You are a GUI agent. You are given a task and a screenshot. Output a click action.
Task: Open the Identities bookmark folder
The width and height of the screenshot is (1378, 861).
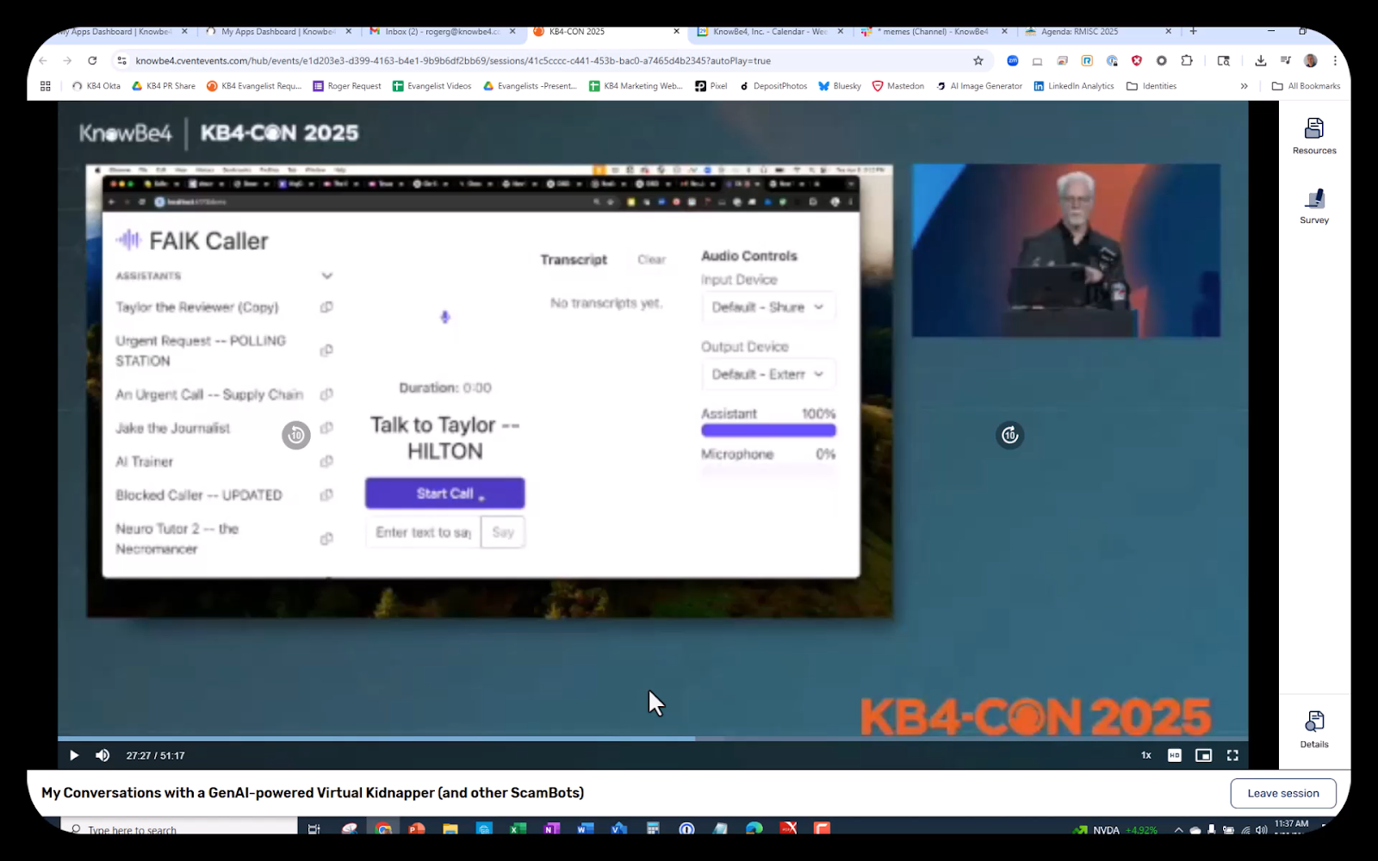(x=1151, y=86)
